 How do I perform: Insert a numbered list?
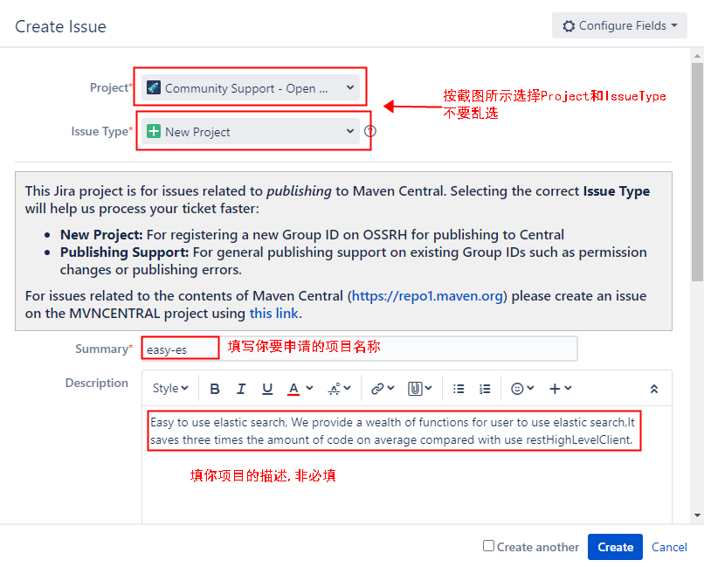click(x=485, y=389)
